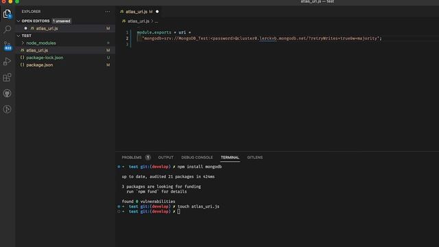Open the Explorer view in activity bar
439x247 pixels.
(x=7, y=14)
